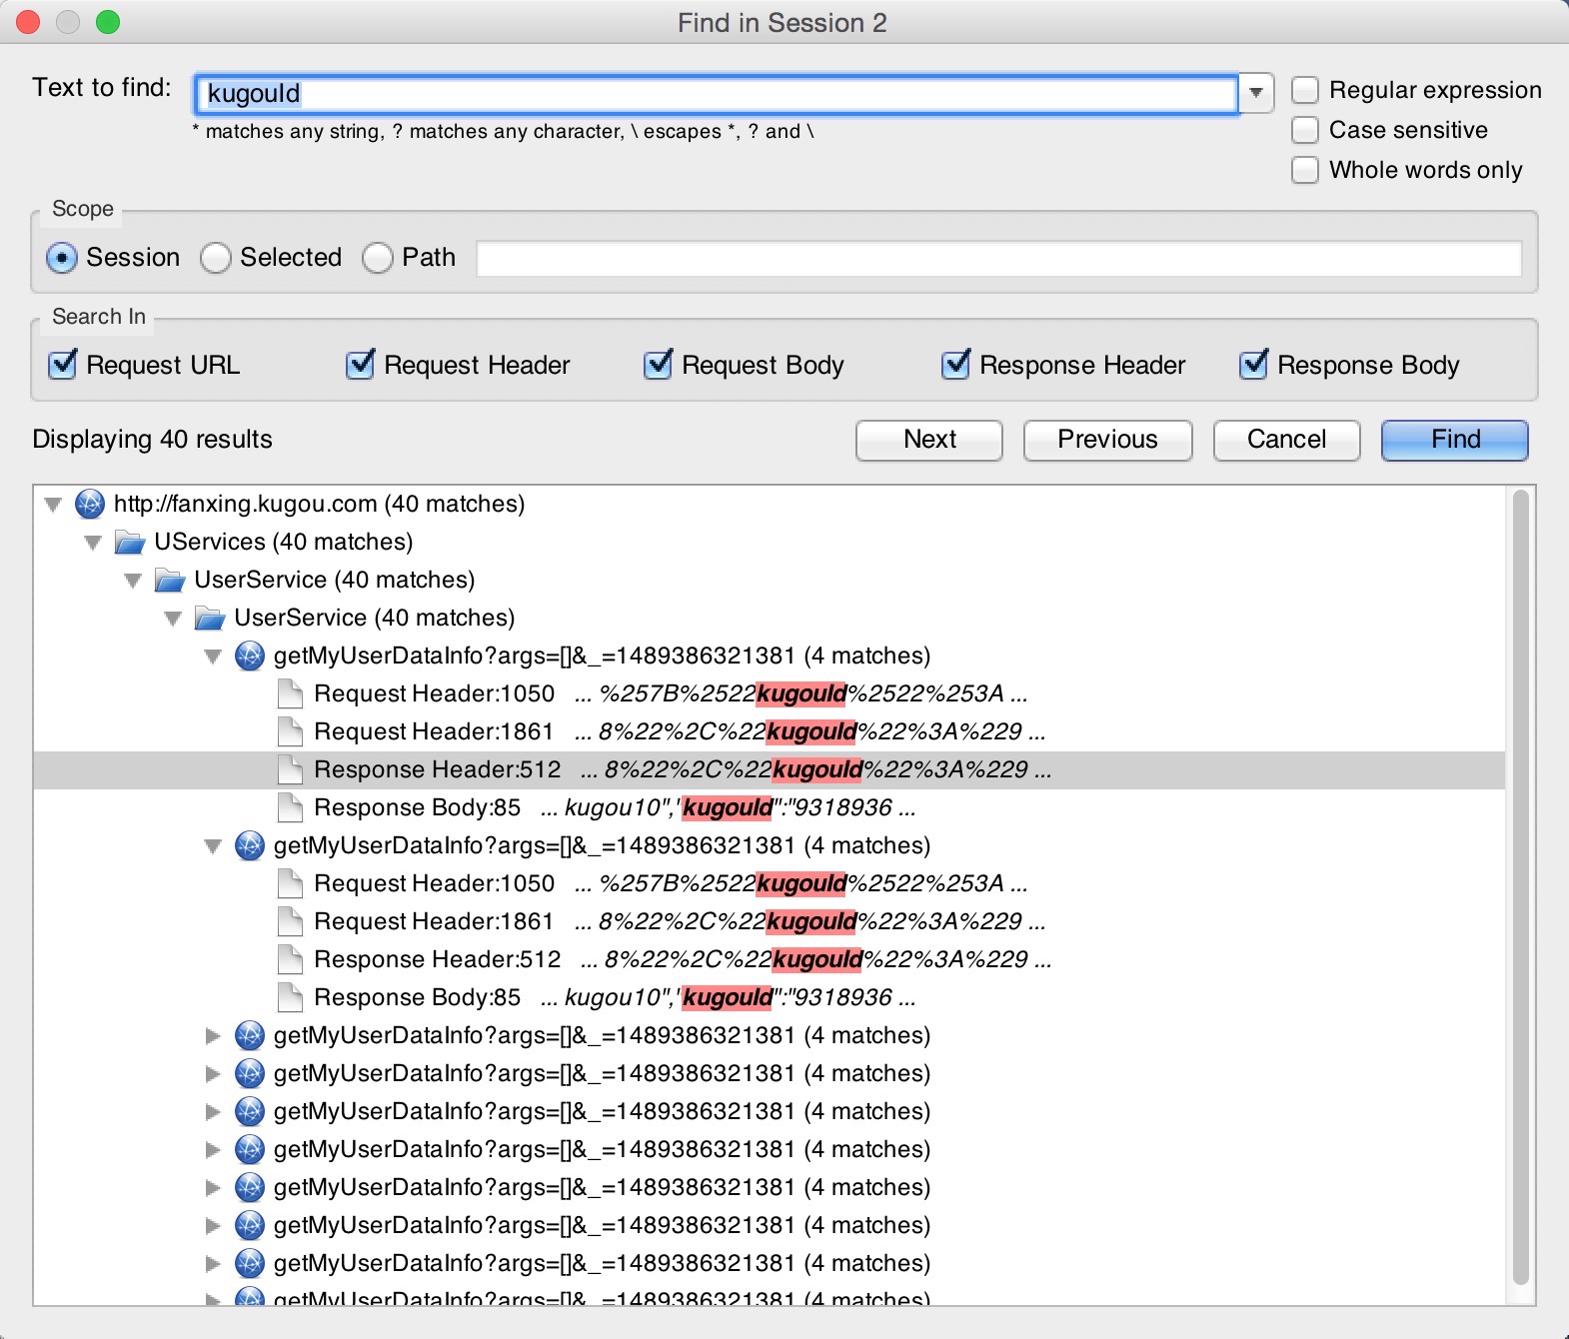
Task: Click the document icon of highlighted Response Header:512 row
Action: (290, 769)
